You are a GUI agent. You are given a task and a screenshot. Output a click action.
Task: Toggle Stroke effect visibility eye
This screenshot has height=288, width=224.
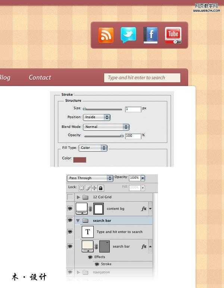coord(97,264)
